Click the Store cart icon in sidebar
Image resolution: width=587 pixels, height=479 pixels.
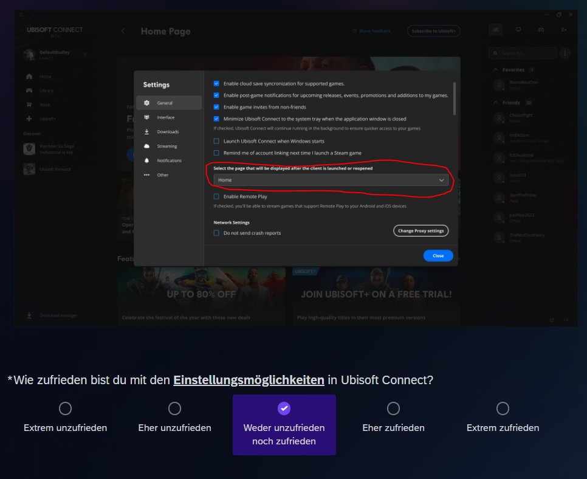(x=29, y=105)
